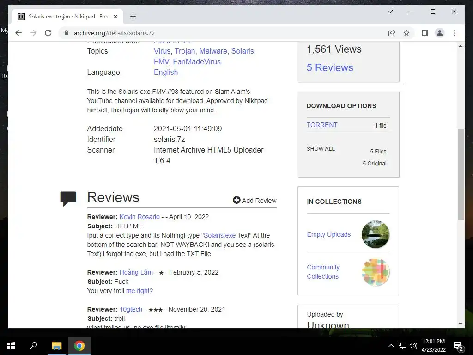
Task: Open reviewer 10gtech's profile
Action: tap(131, 309)
